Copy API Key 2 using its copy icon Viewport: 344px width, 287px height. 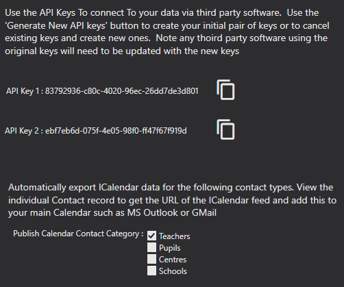coord(225,129)
